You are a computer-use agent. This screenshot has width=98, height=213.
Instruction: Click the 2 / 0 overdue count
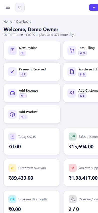point(74,209)
